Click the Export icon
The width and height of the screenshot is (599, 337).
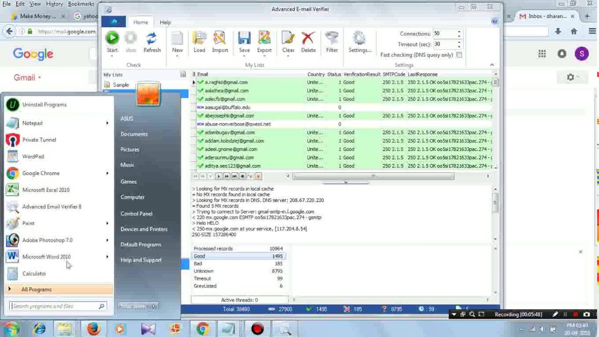(x=264, y=38)
